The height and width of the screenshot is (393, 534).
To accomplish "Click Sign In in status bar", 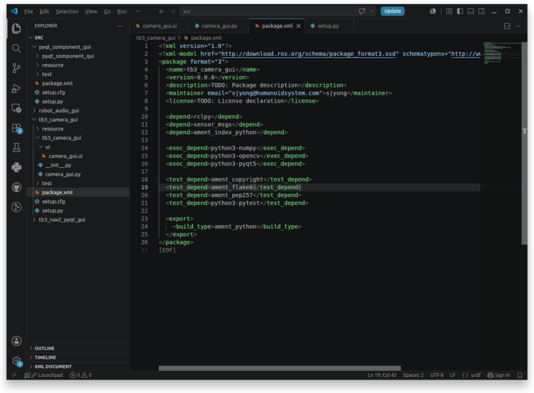I will pyautogui.click(x=499, y=375).
